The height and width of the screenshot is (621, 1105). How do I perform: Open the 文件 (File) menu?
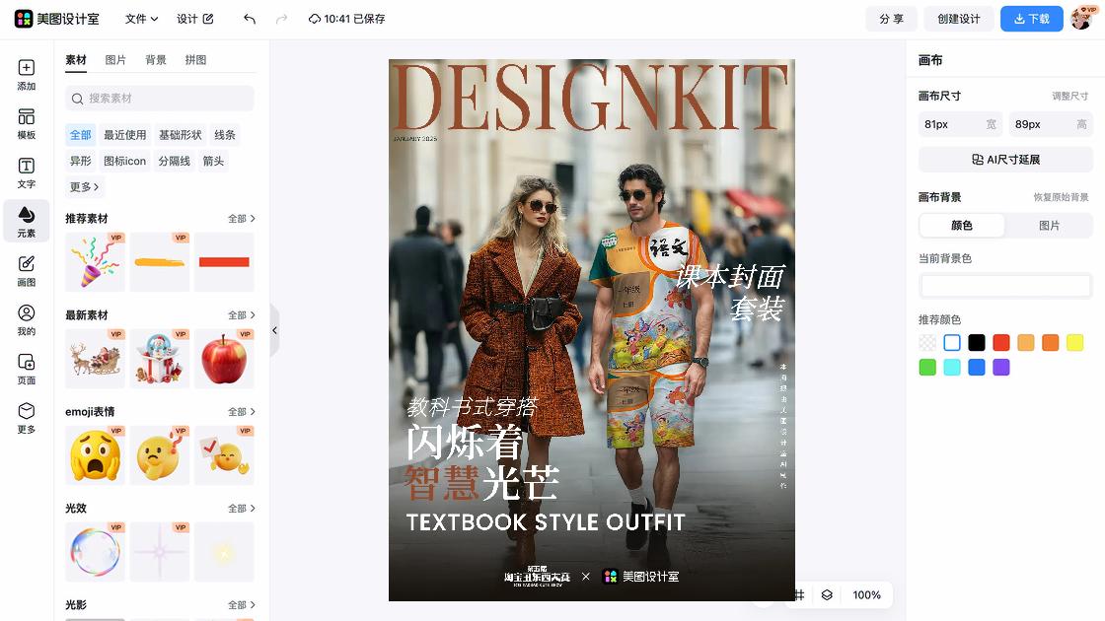(138, 18)
